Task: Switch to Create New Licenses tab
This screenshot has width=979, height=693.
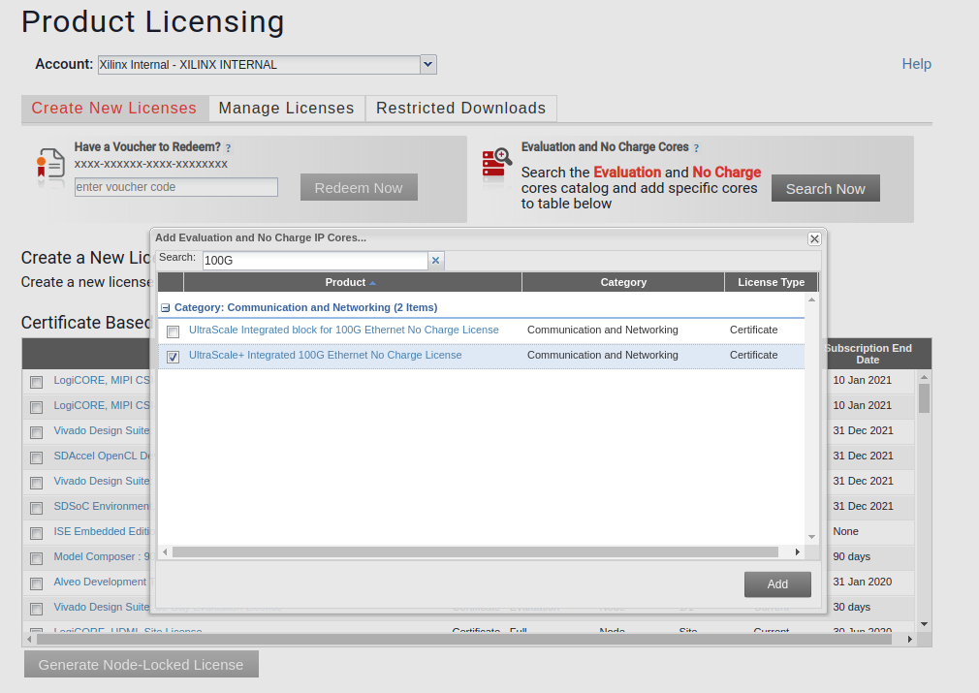Action: (114, 108)
